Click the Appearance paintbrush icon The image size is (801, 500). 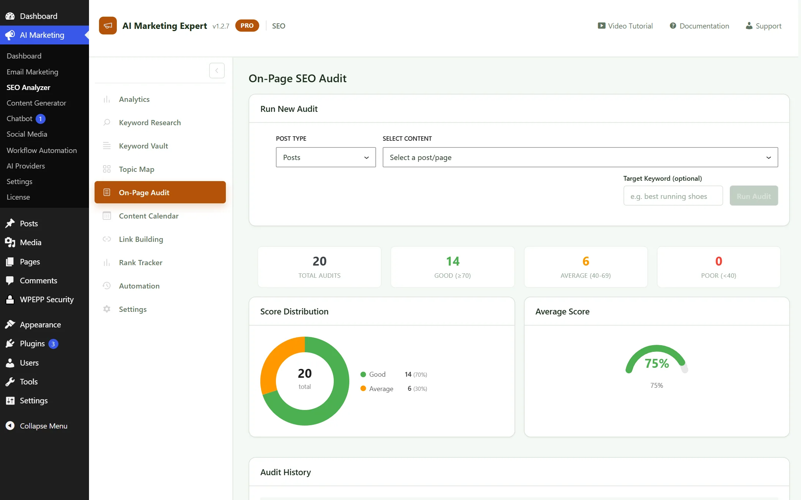click(x=10, y=324)
